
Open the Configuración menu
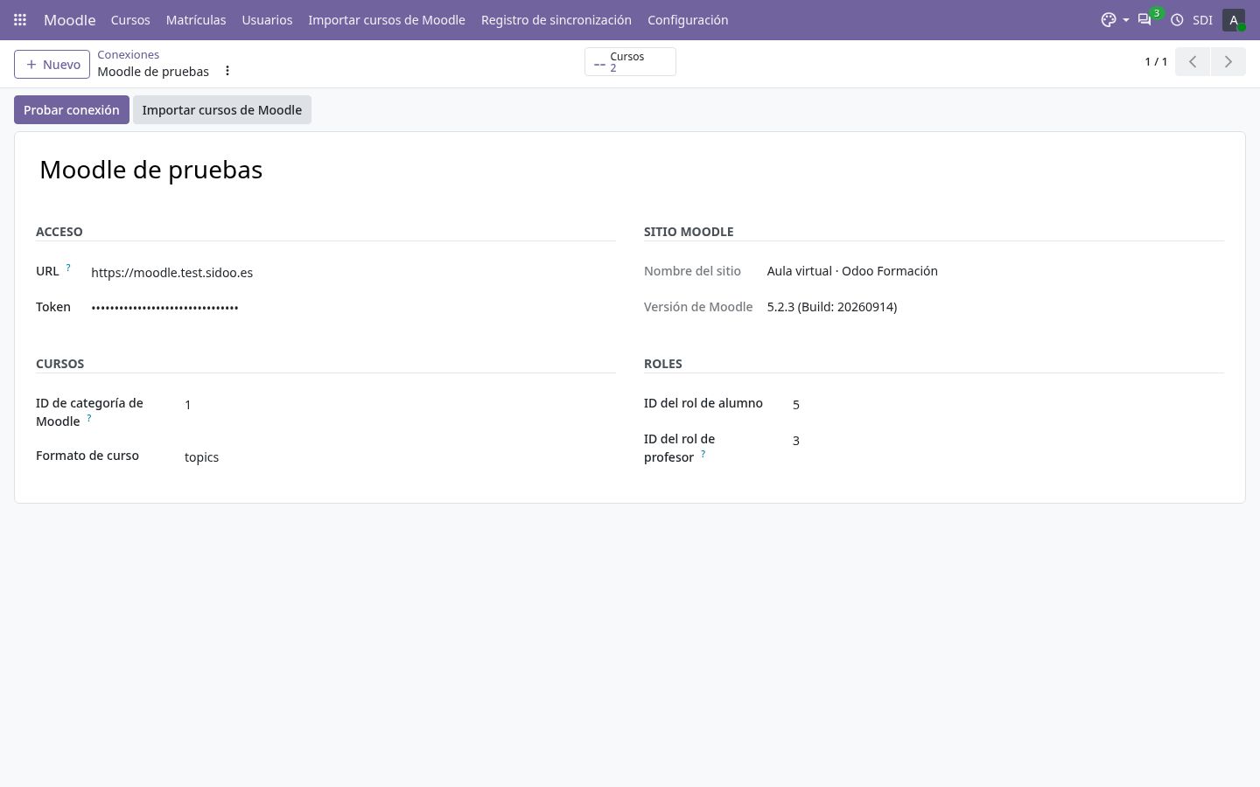point(688,19)
